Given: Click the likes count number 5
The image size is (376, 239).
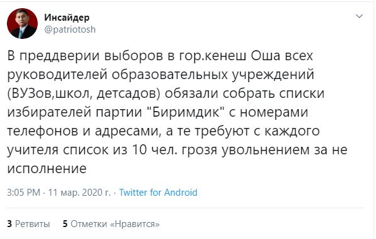Looking at the screenshot, I should [x=65, y=224].
